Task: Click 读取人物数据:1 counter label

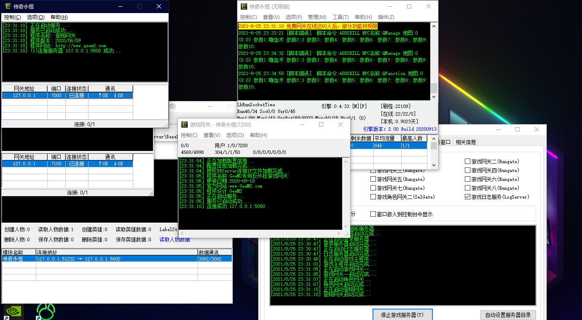Action: point(56,229)
